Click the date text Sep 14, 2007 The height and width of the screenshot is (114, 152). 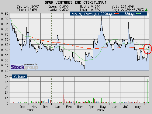(28, 6)
